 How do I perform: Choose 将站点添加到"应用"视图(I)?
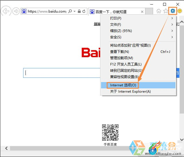[x=138, y=45]
